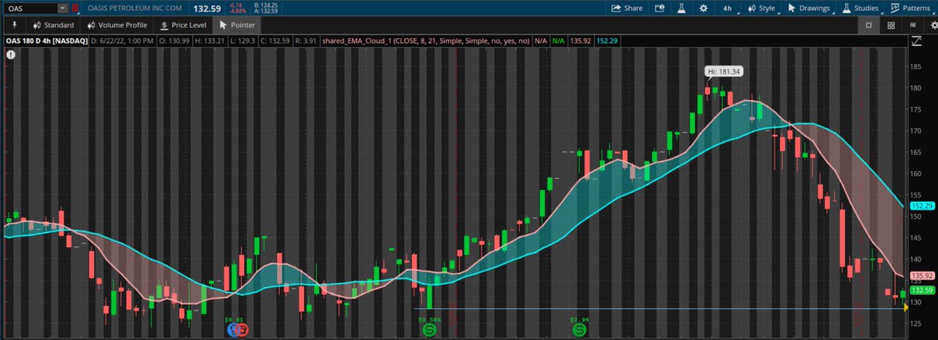This screenshot has height=340, width=938.
Task: Click the 135.92 pink price axis label
Action: point(923,276)
